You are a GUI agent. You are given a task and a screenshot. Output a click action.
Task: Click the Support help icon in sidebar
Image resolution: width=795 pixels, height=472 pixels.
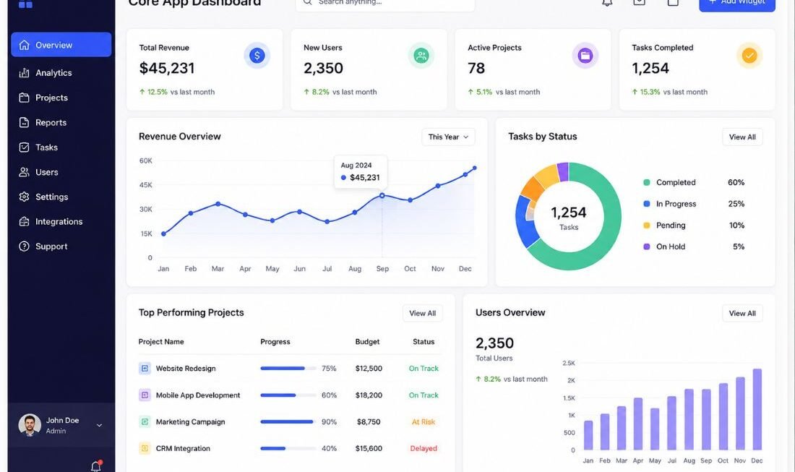tap(24, 246)
